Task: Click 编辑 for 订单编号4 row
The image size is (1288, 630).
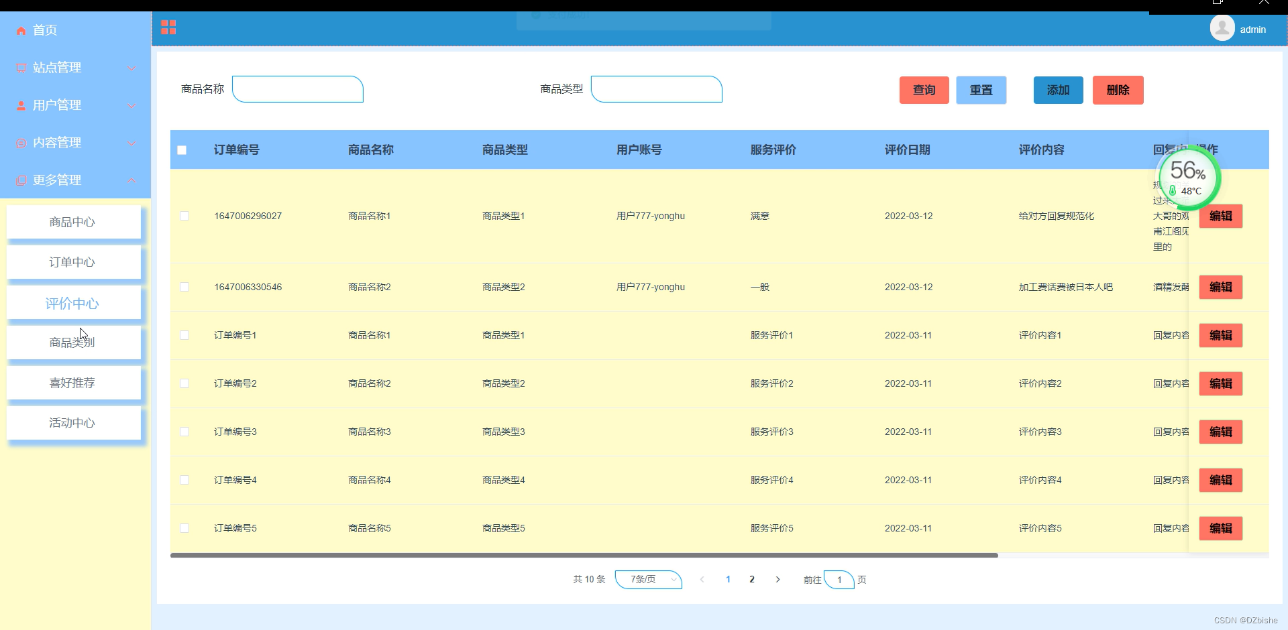Action: coord(1220,480)
